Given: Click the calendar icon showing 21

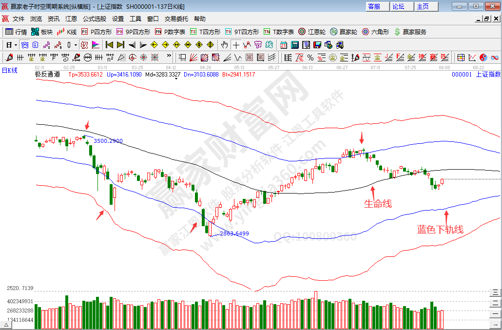Looking at the screenshot, I should click(284, 45).
